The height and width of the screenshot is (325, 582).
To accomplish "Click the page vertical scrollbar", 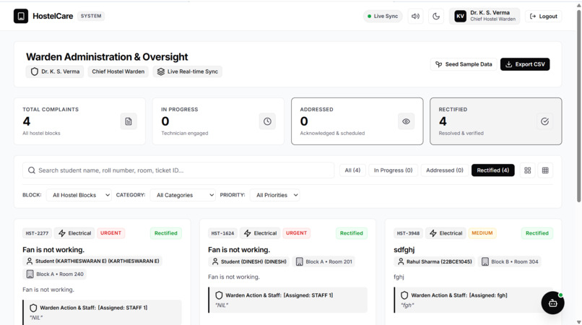I will (578, 106).
